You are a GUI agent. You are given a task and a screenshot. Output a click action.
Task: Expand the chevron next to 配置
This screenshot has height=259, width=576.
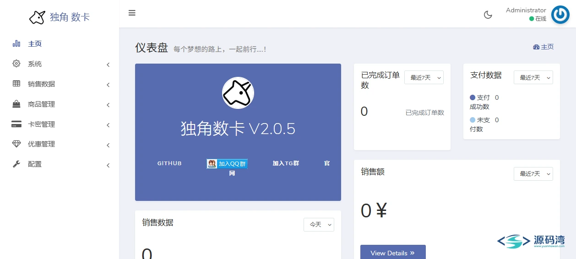[108, 165]
